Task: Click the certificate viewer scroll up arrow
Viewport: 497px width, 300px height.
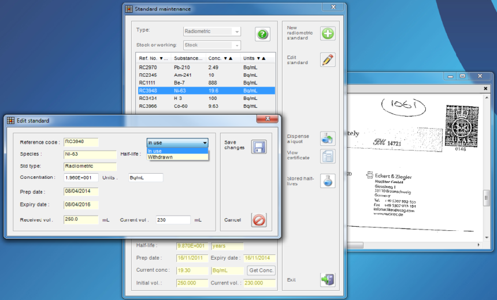Action: tap(487, 98)
